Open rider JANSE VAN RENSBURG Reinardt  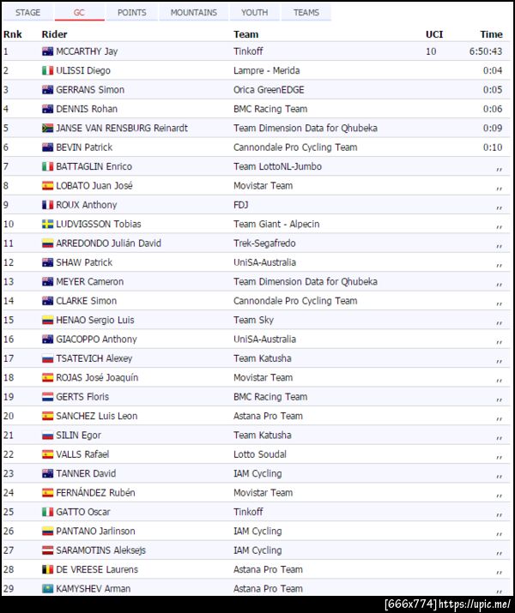pyautogui.click(x=122, y=128)
